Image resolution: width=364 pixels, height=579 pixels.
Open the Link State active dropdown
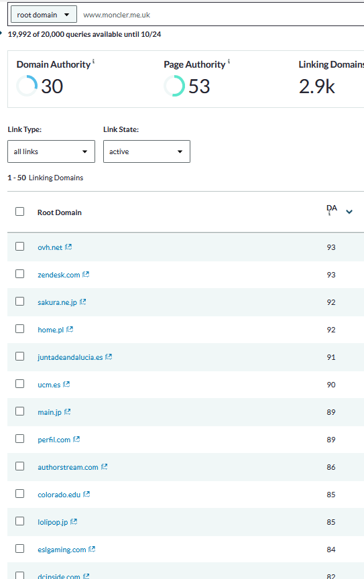pos(147,151)
